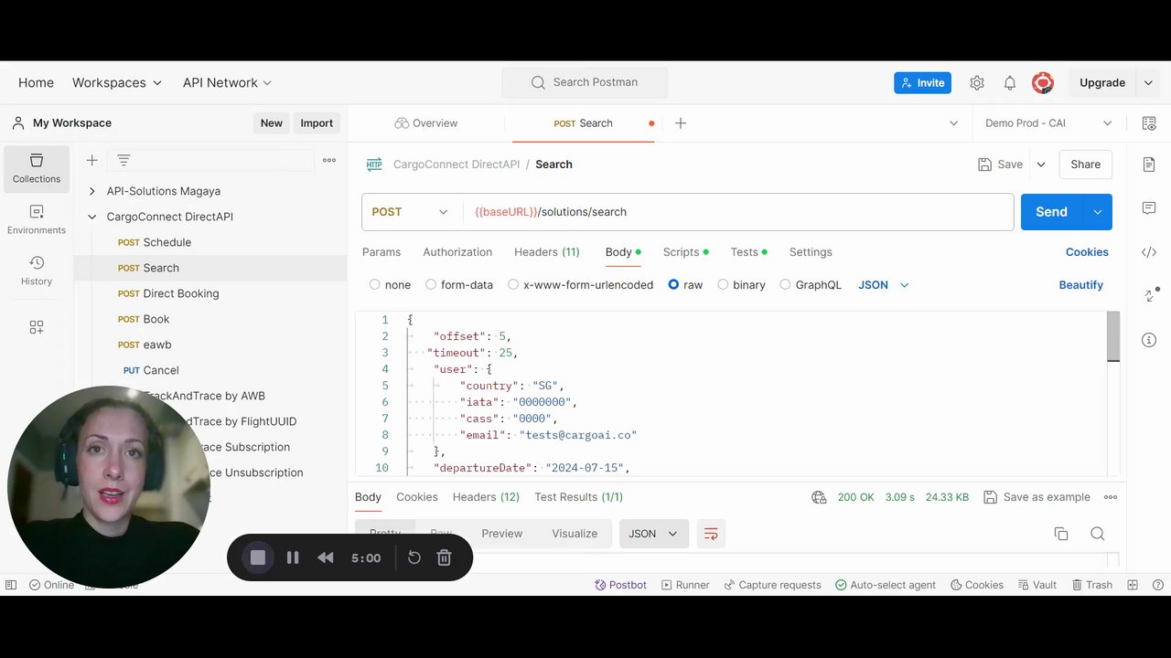Open the Workspaces dropdown menu
The image size is (1171, 658).
click(x=117, y=82)
